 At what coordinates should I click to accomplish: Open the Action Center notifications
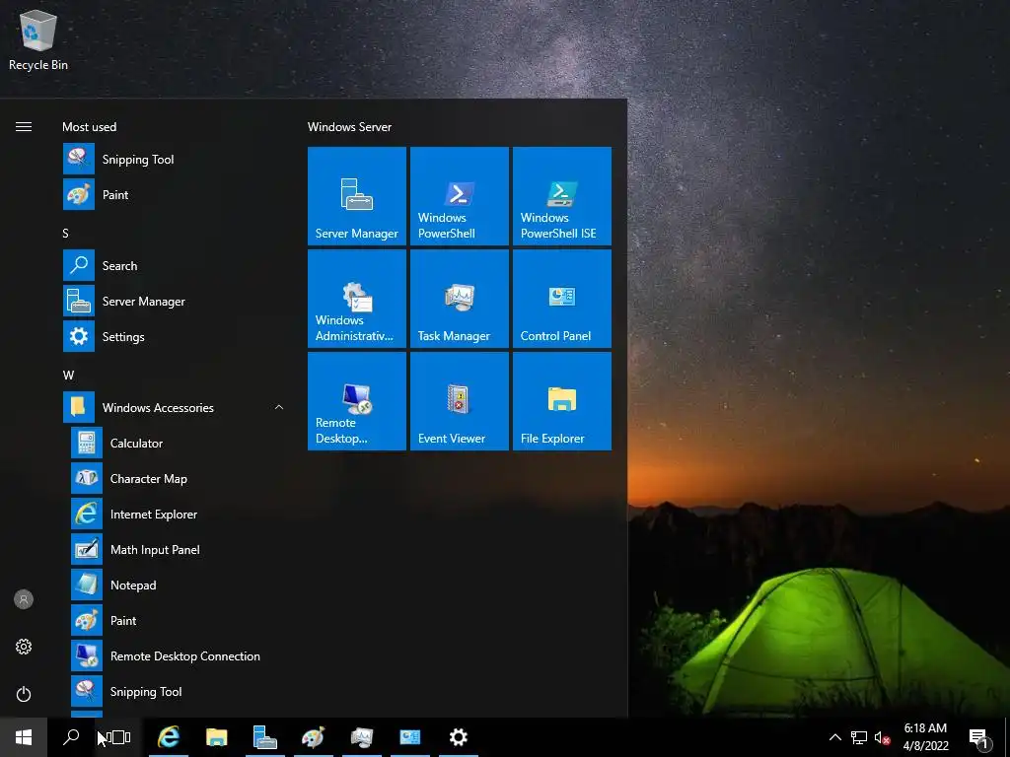click(979, 737)
